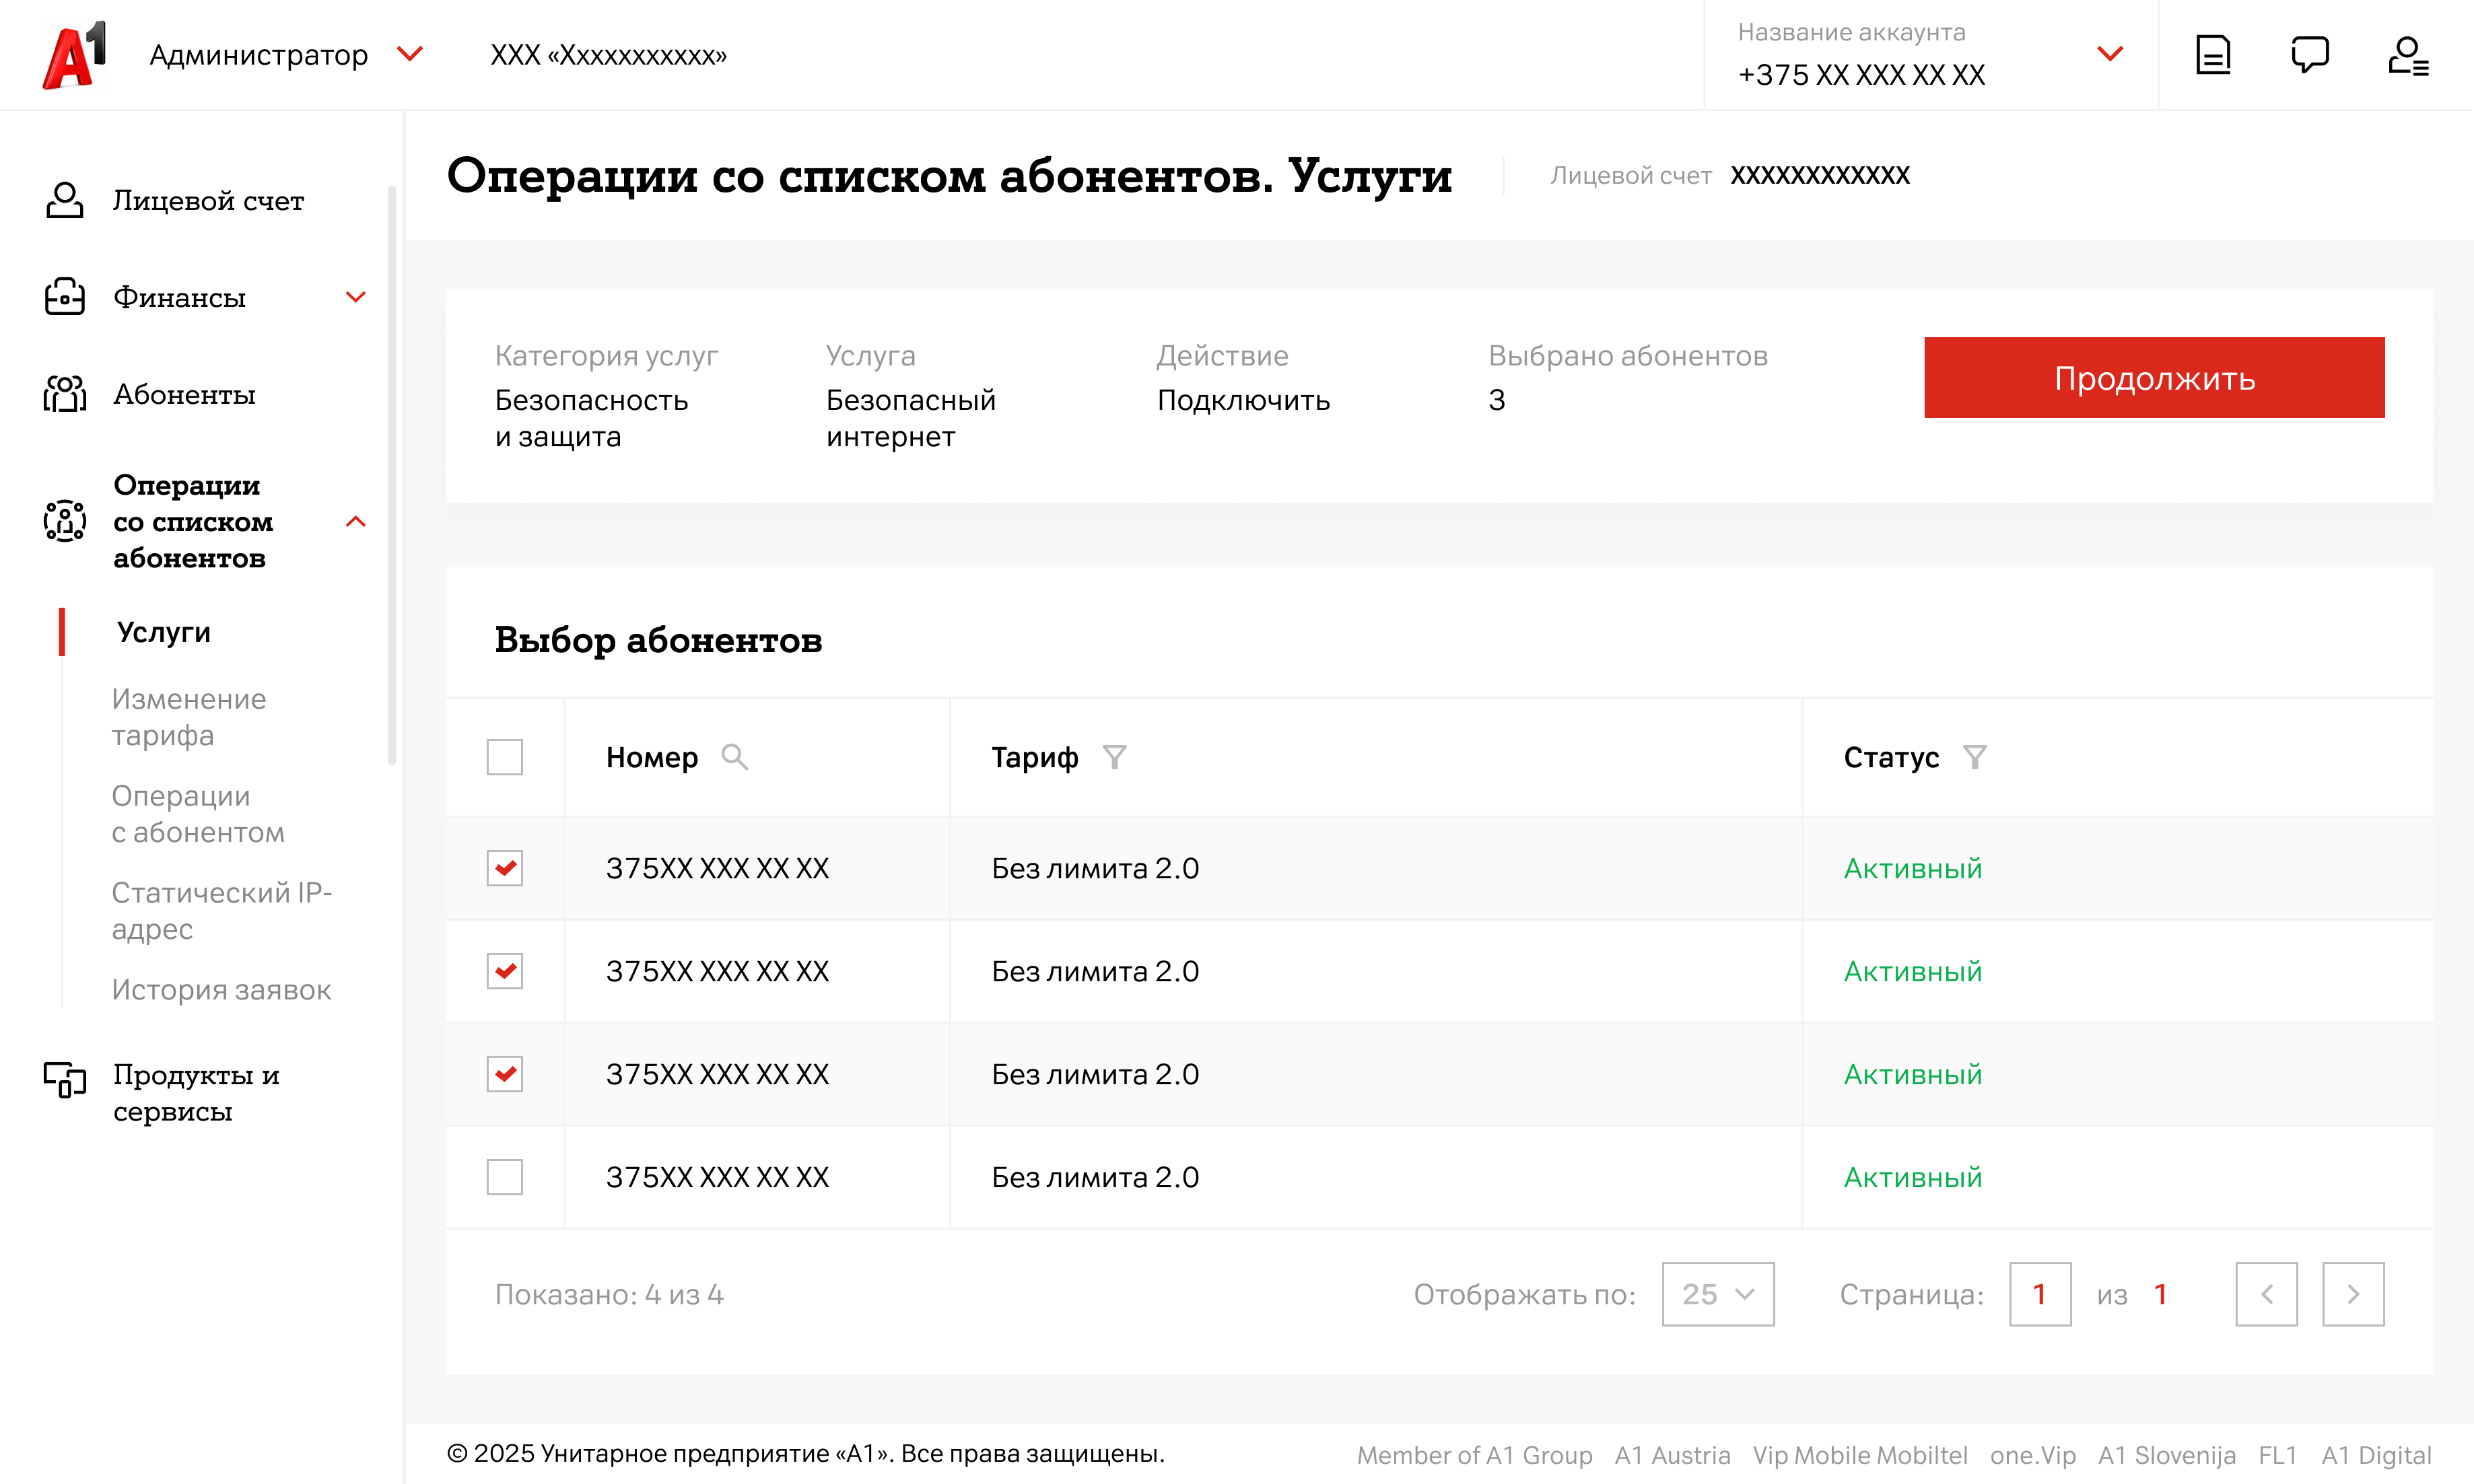Expand the Администратор role dropdown
The image size is (2474, 1484).
pyautogui.click(x=410, y=54)
